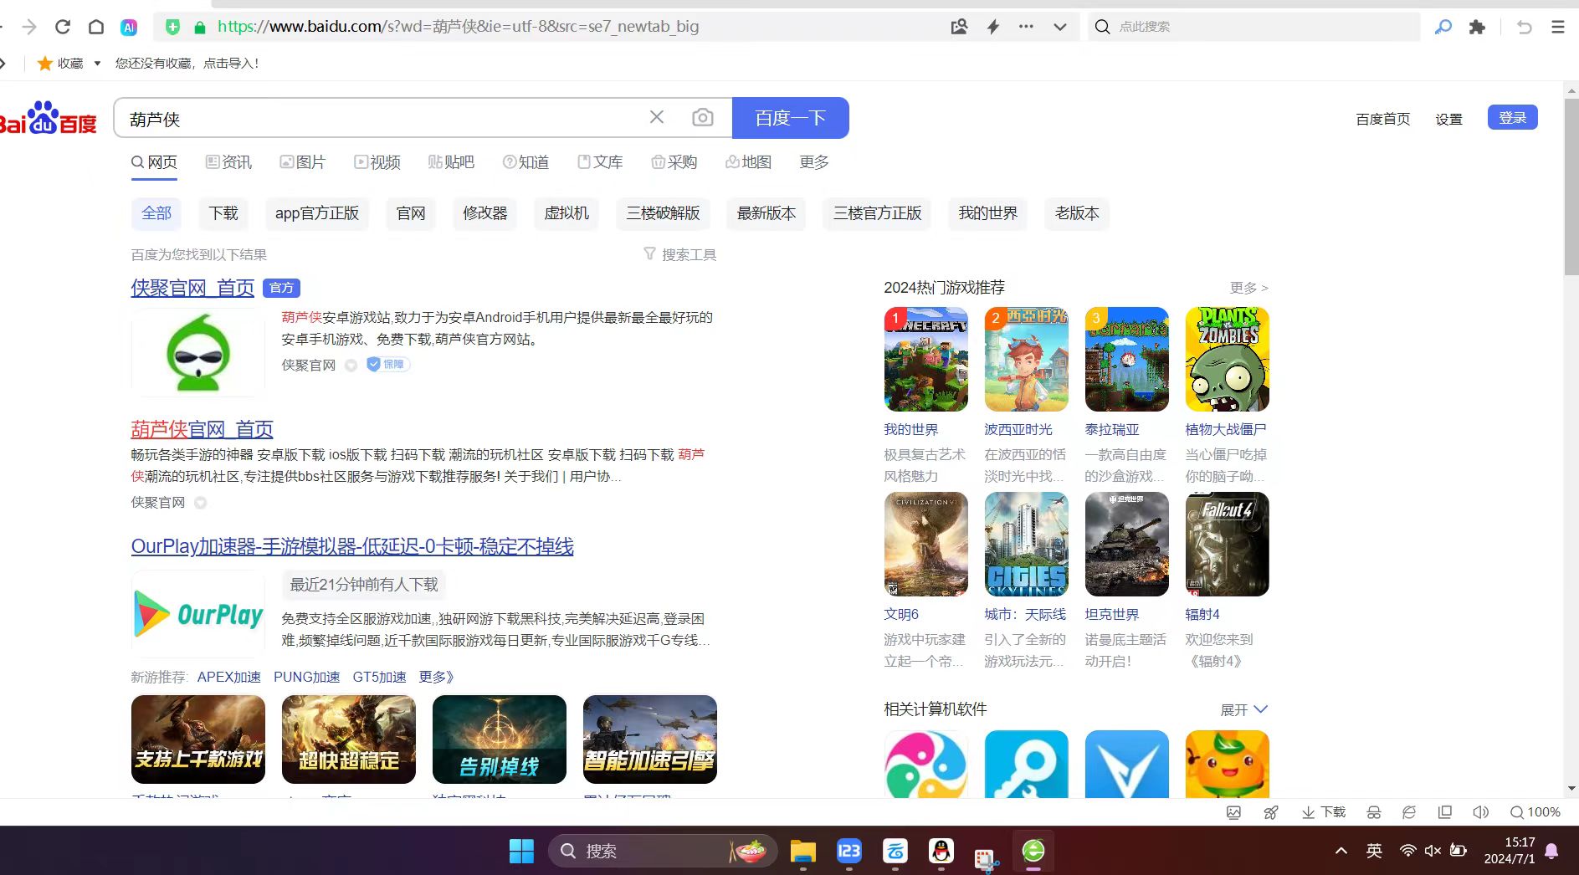Screen dimensions: 1579x875
Task: Open the favorites 收藏 dropdown arrow
Action: pos(97,63)
